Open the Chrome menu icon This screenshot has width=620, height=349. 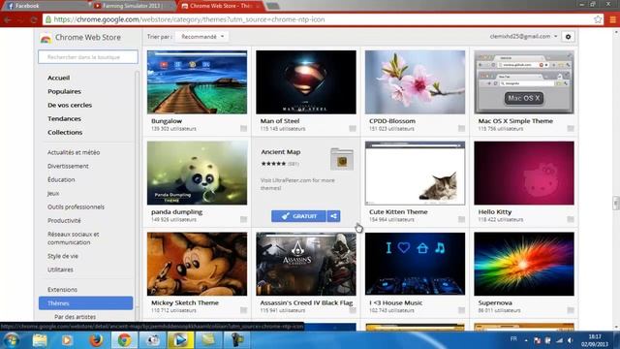613,19
